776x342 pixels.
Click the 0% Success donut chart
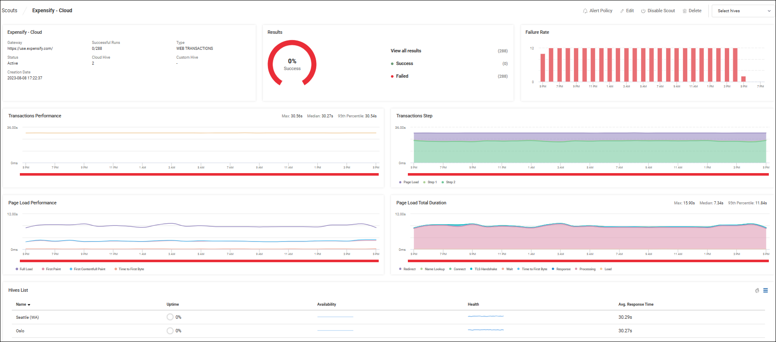292,64
